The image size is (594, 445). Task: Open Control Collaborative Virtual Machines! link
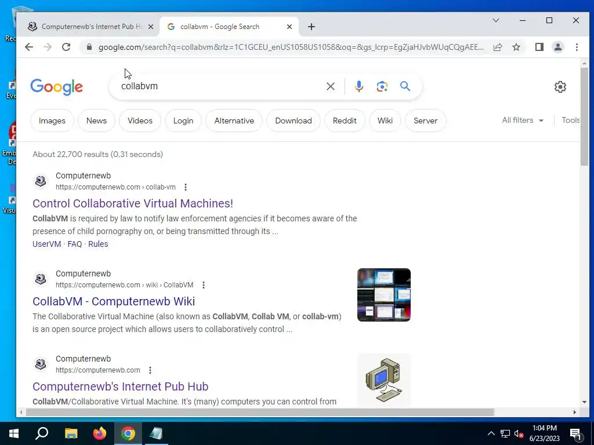point(133,203)
